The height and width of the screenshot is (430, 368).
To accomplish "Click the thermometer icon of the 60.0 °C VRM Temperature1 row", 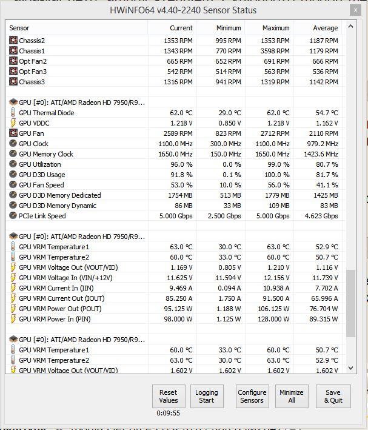I will [13, 350].
